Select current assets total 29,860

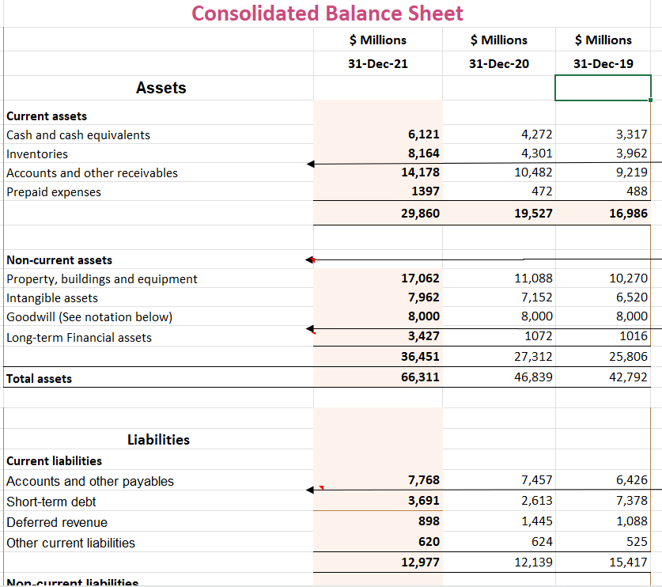[x=420, y=214]
